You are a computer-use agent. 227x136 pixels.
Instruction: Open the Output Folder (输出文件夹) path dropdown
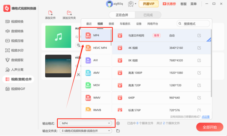click(x=86, y=131)
